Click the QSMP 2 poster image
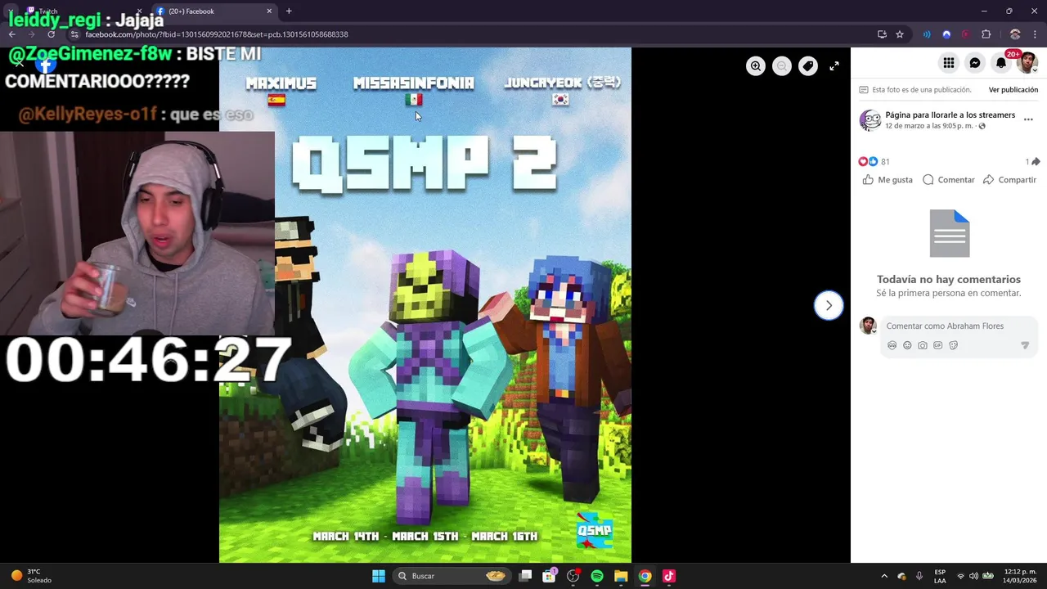1047x589 pixels. (x=425, y=305)
